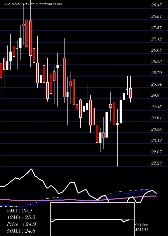Click the 25.34 price axis label
Viewport: 168px width, 236px height.
(x=156, y=84)
